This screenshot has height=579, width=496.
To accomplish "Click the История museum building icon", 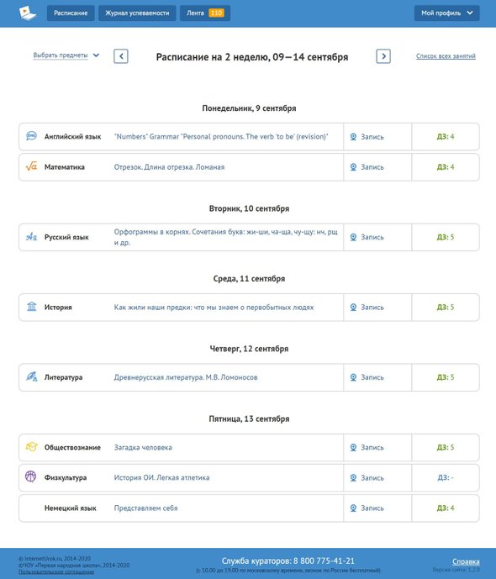I will pyautogui.click(x=31, y=307).
